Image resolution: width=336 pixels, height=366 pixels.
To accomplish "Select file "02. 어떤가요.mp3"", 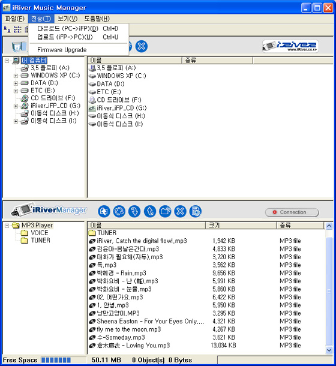I will [120, 297].
